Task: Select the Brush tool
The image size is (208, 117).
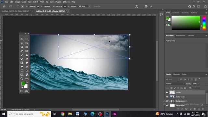Action: pos(22,55)
